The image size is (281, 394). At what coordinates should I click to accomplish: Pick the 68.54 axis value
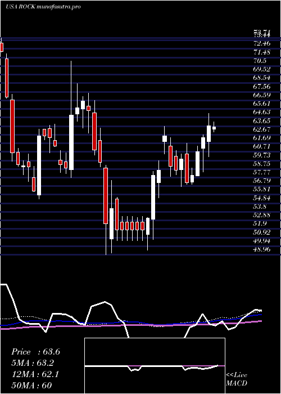click(x=262, y=78)
